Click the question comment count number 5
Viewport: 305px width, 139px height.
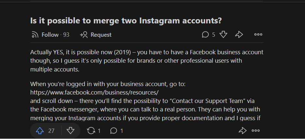[x=214, y=35]
